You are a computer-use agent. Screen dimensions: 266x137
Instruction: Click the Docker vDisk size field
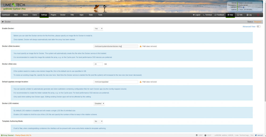[x=98, y=64]
